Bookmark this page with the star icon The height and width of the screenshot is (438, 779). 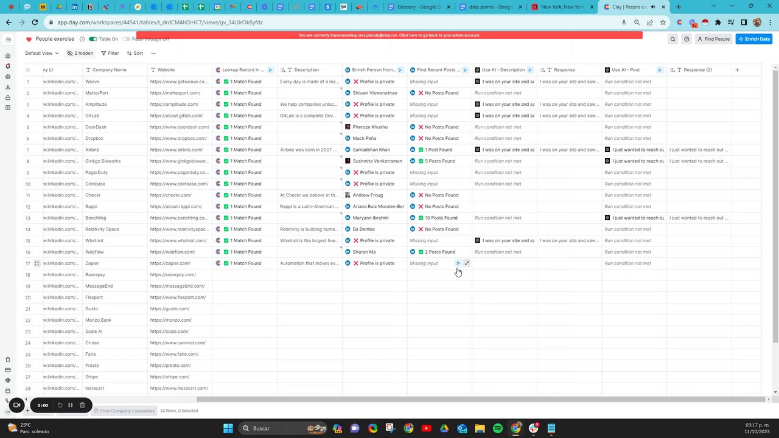(663, 23)
